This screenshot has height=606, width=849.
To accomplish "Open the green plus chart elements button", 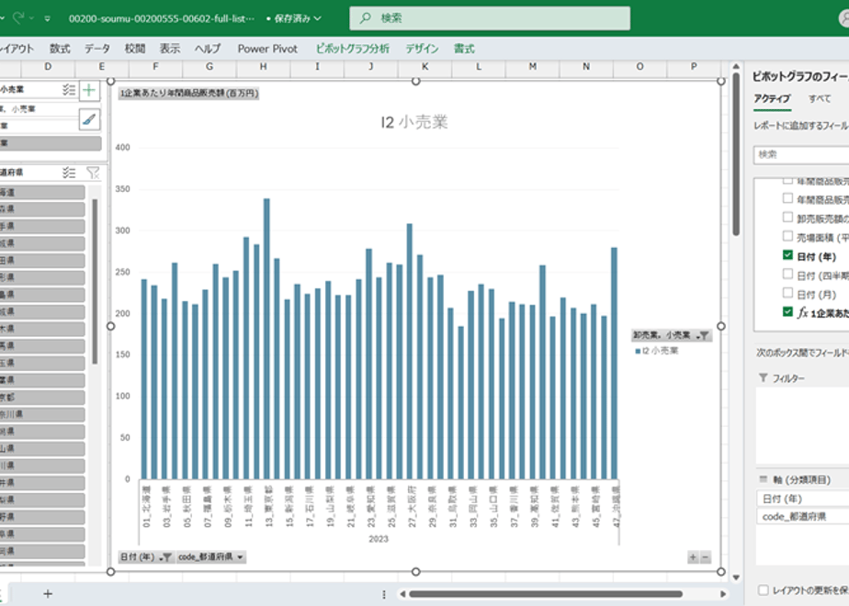I will [x=89, y=90].
